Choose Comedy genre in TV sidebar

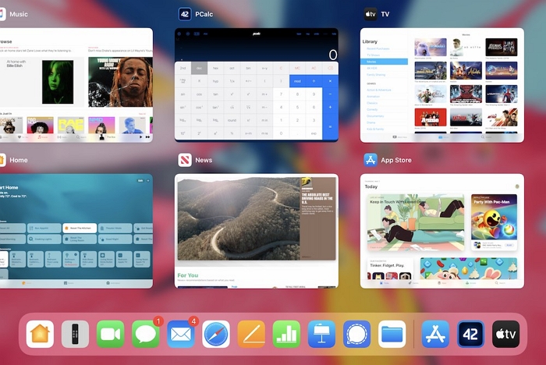coord(372,109)
